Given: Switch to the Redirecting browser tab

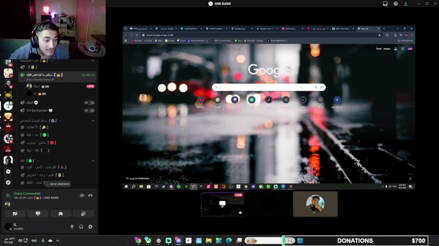Looking at the screenshot, I should (293, 29).
